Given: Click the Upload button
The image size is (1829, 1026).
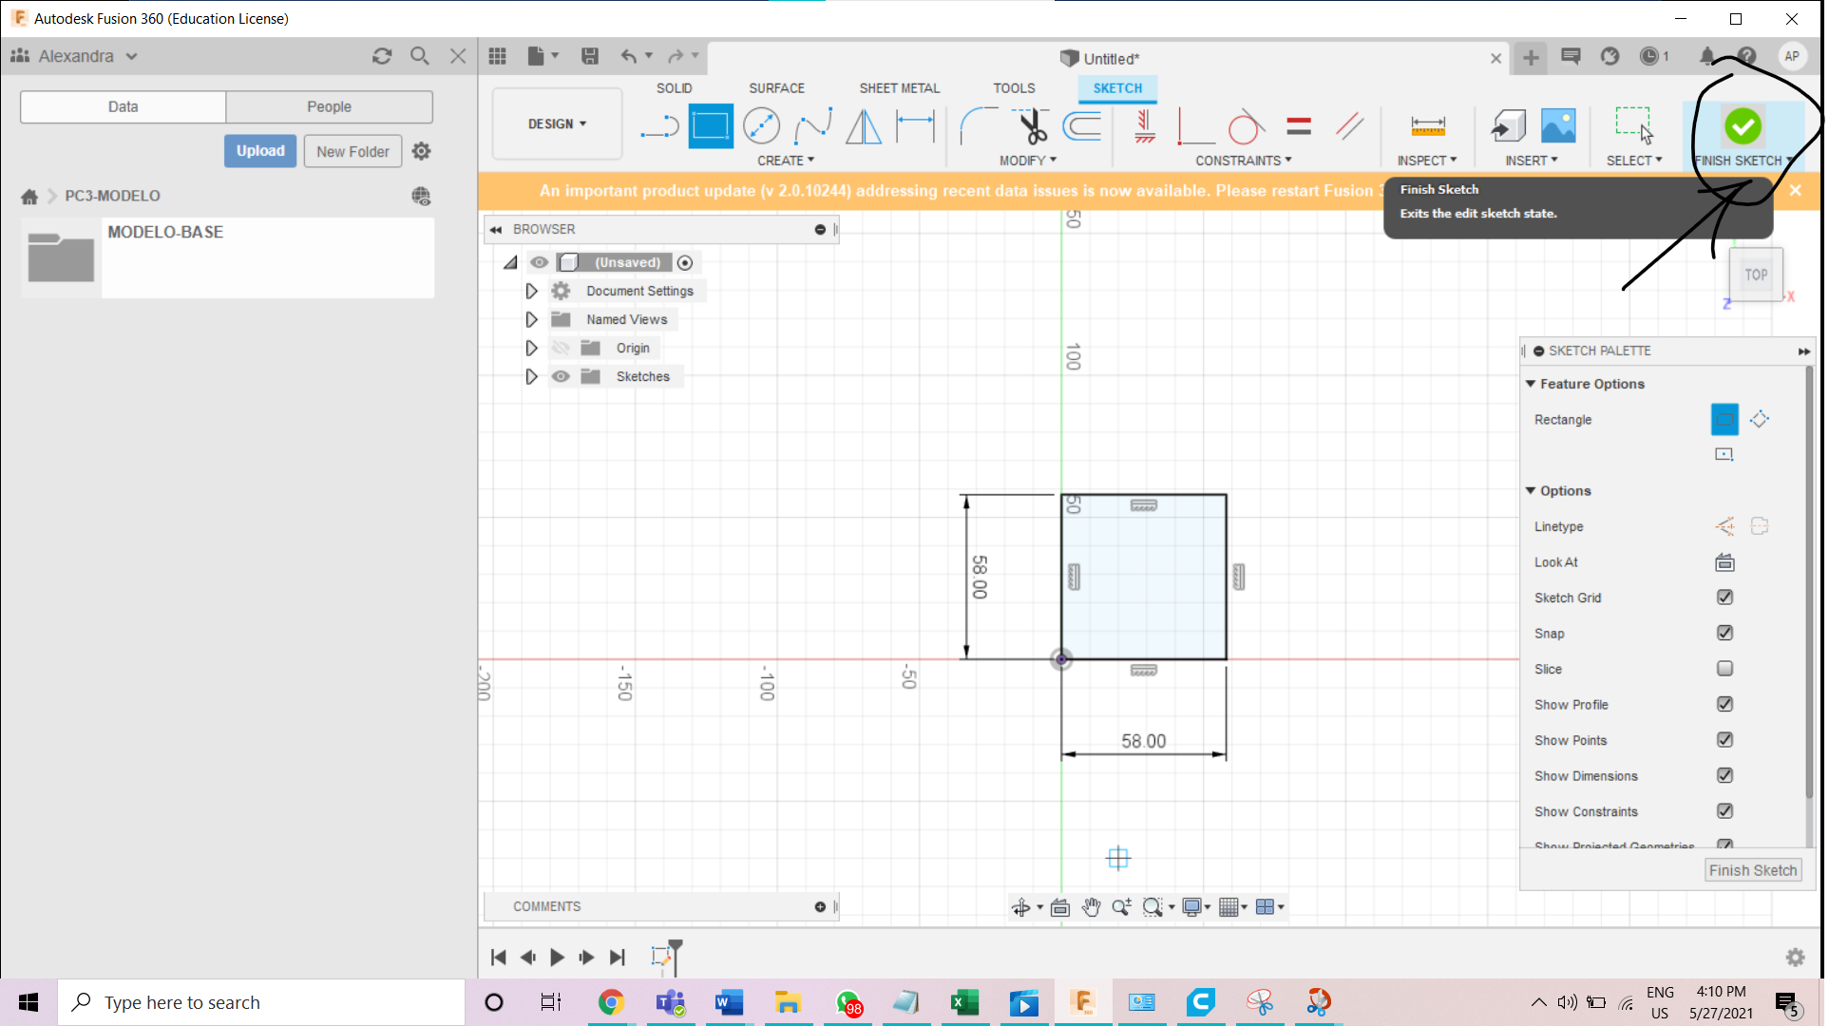Looking at the screenshot, I should tap(260, 151).
